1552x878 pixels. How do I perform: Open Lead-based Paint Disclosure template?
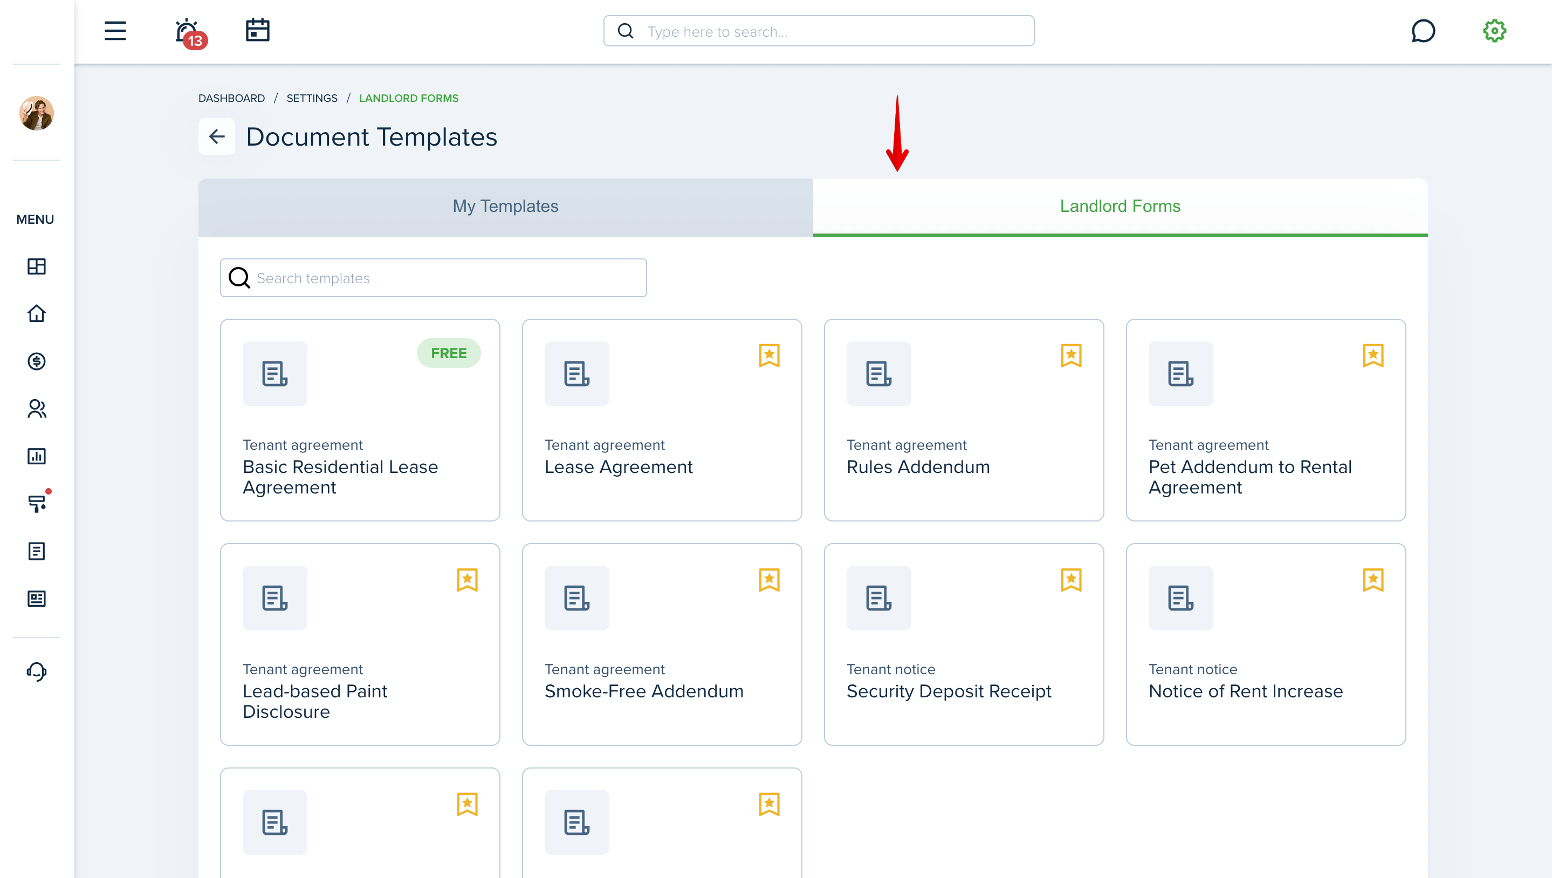tap(360, 644)
